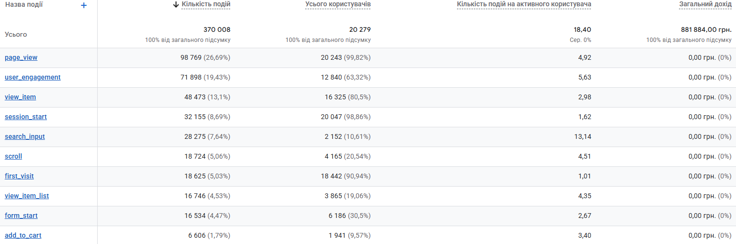Viewport: 736px width, 244px height.
Task: Click the sort arrow beside Кількість подій
Action: coord(176,5)
